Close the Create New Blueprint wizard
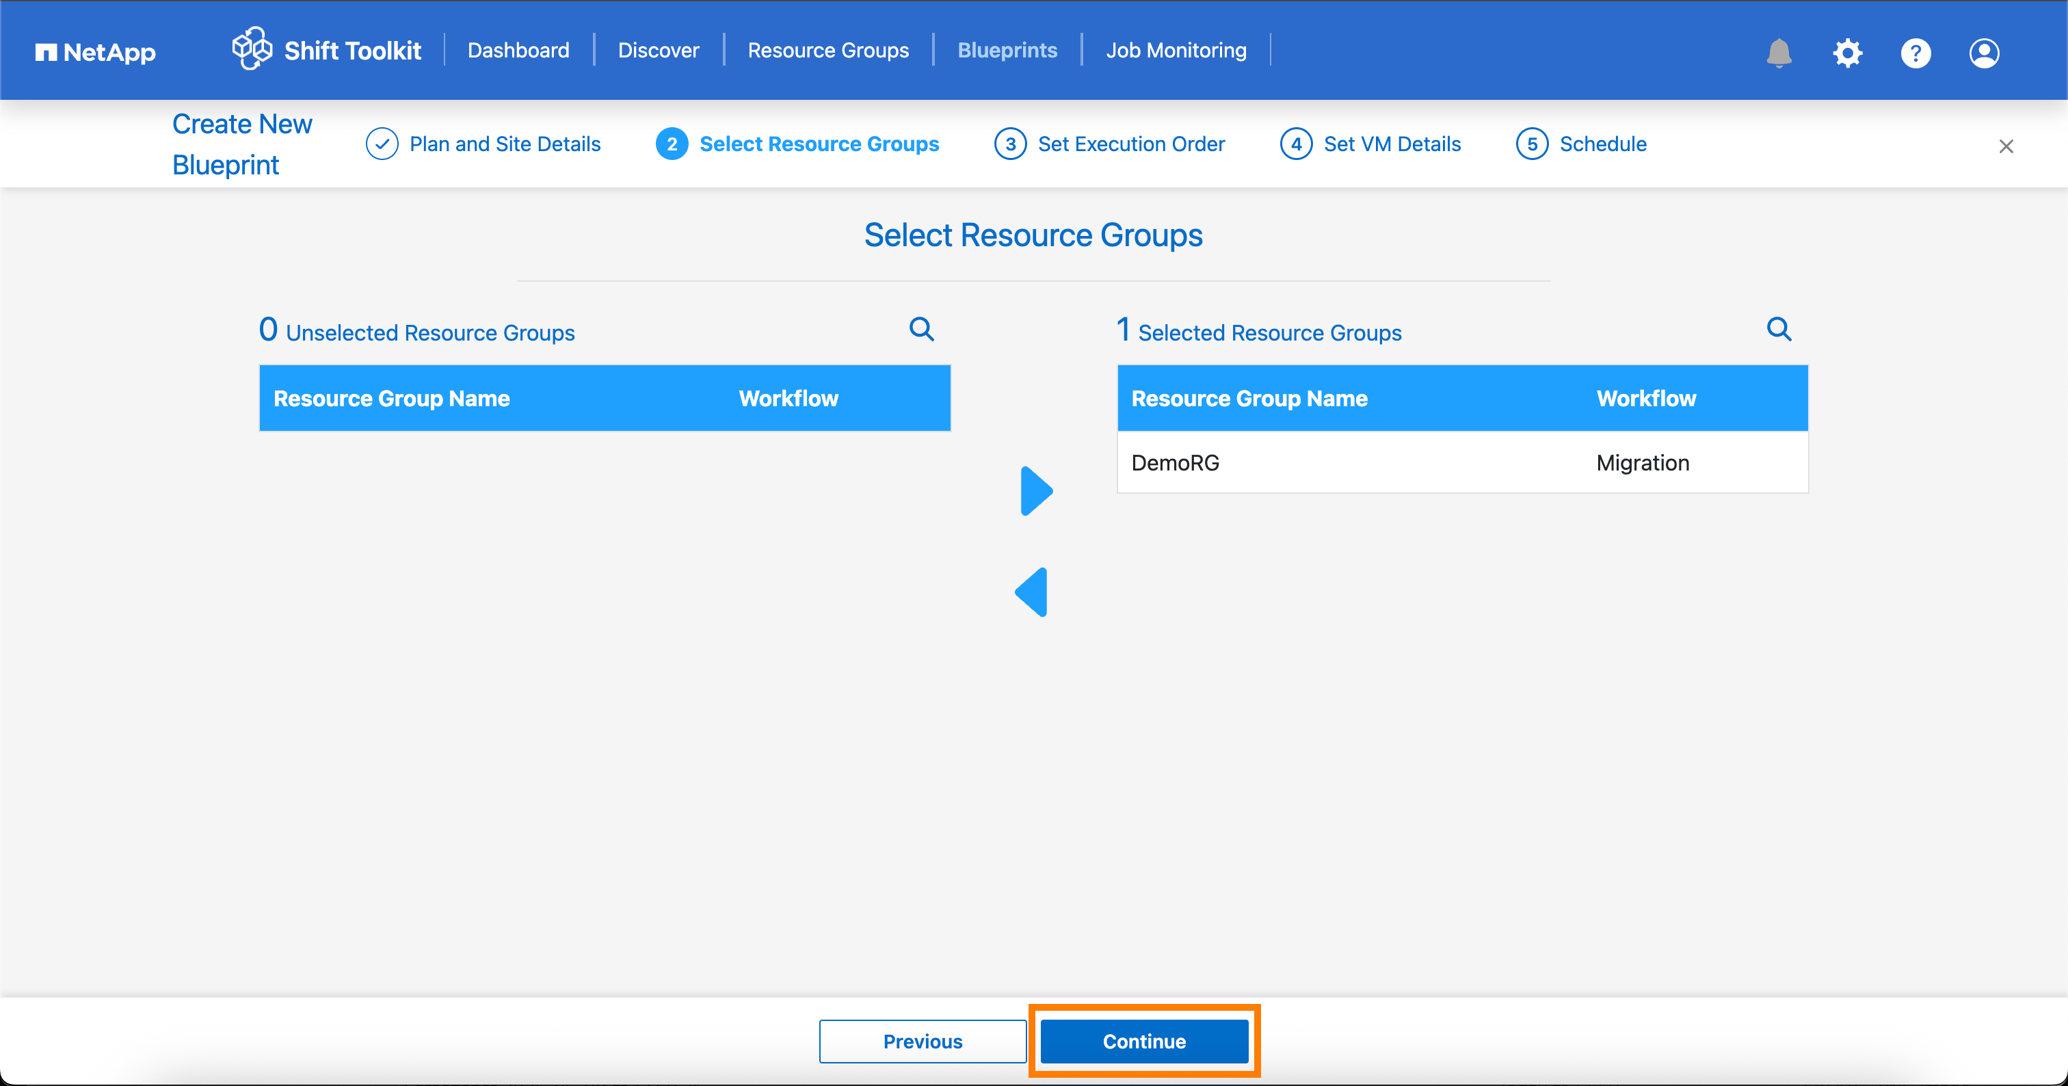The image size is (2068, 1086). coord(2005,146)
